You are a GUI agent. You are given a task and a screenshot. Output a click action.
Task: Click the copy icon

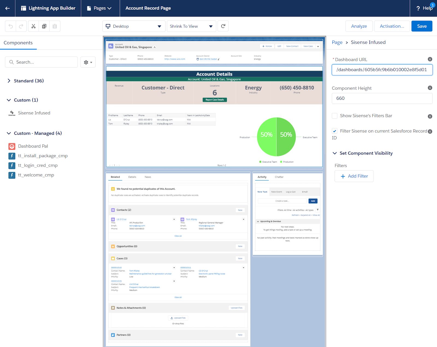point(44,26)
